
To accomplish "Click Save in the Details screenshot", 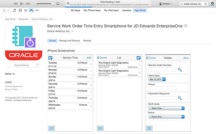I will coord(186,58).
